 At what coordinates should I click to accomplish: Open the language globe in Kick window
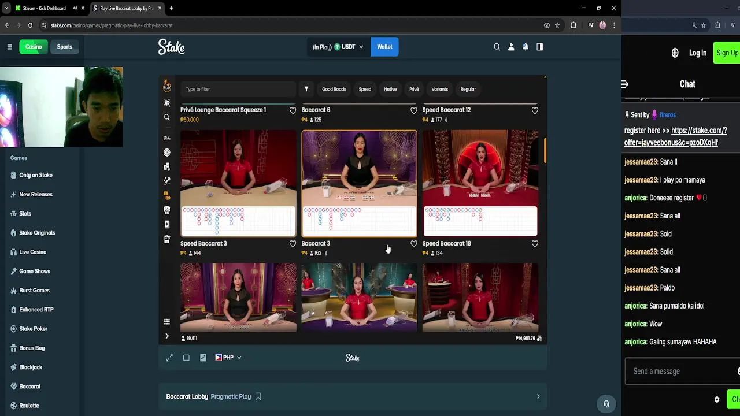coord(675,53)
